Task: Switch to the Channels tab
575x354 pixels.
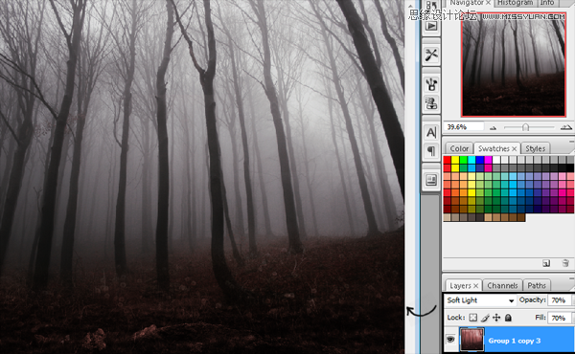Action: click(502, 285)
